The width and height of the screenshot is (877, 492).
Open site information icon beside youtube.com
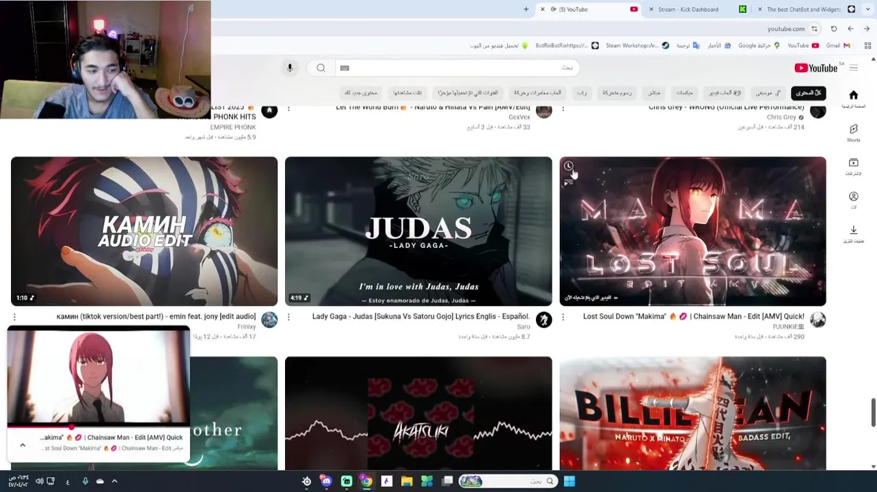click(x=814, y=29)
